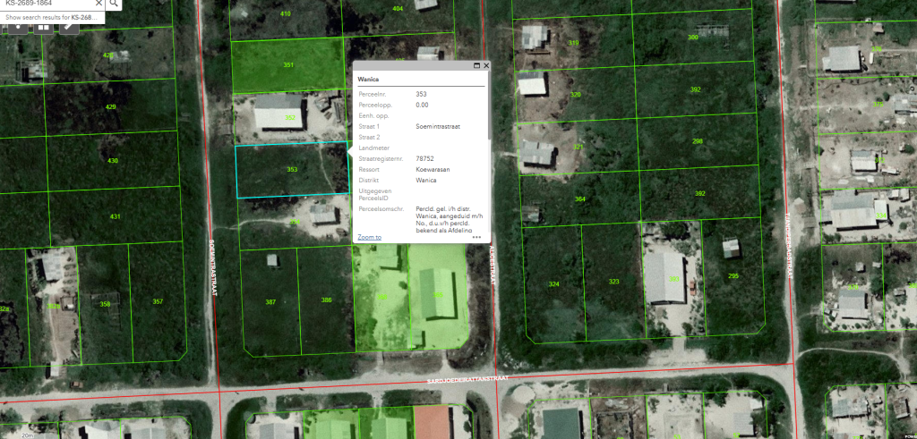Select parcel 324 on the map
The width and height of the screenshot is (917, 439).
[x=553, y=284]
